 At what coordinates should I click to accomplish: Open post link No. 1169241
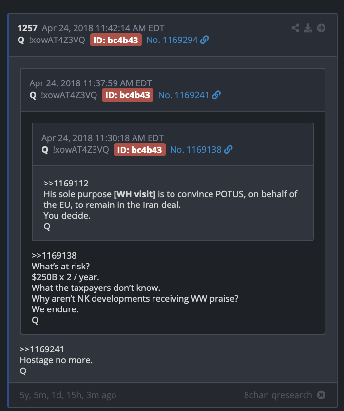(184, 95)
